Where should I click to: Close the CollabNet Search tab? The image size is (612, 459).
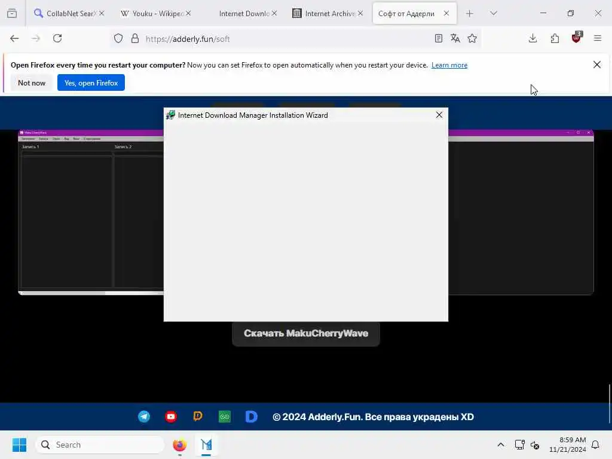tap(102, 13)
